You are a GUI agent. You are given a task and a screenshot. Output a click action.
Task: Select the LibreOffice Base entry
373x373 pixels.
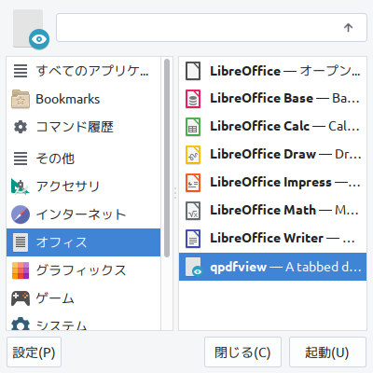pyautogui.click(x=272, y=99)
